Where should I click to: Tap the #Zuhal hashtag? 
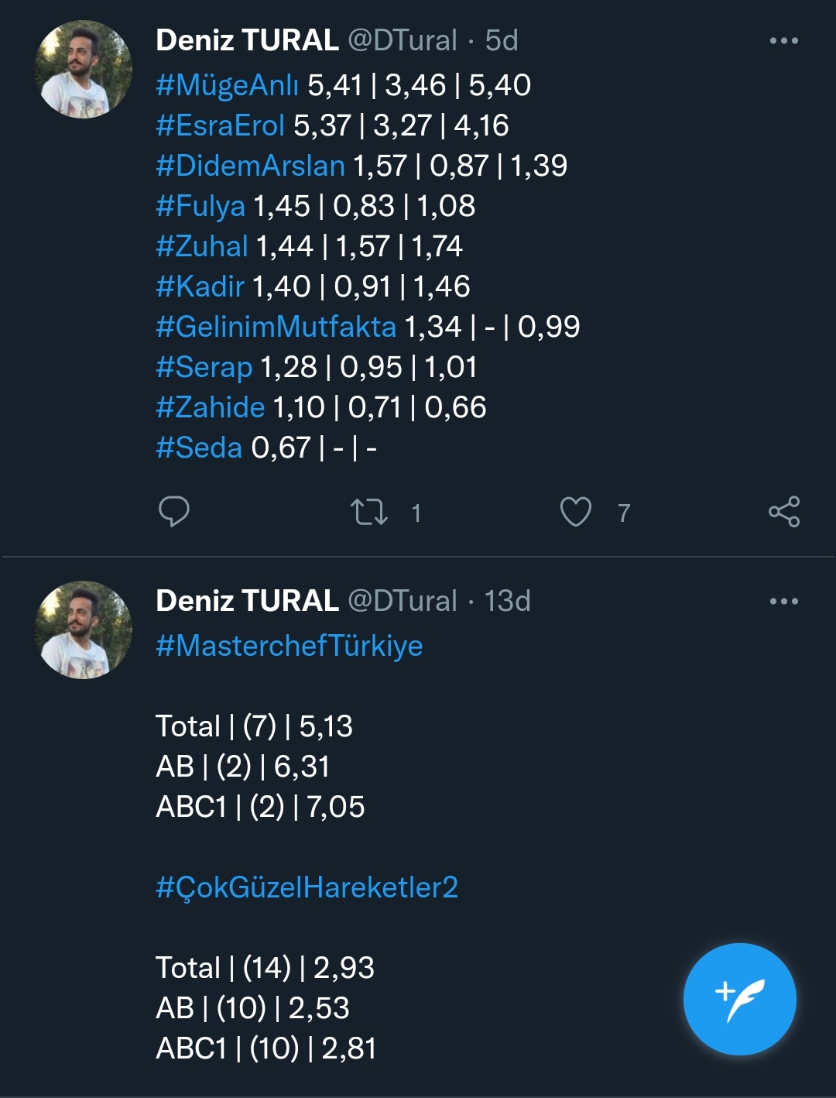coord(201,246)
